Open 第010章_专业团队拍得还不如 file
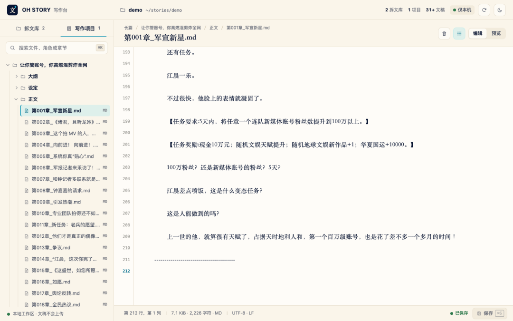This screenshot has width=513, height=321. (65, 213)
